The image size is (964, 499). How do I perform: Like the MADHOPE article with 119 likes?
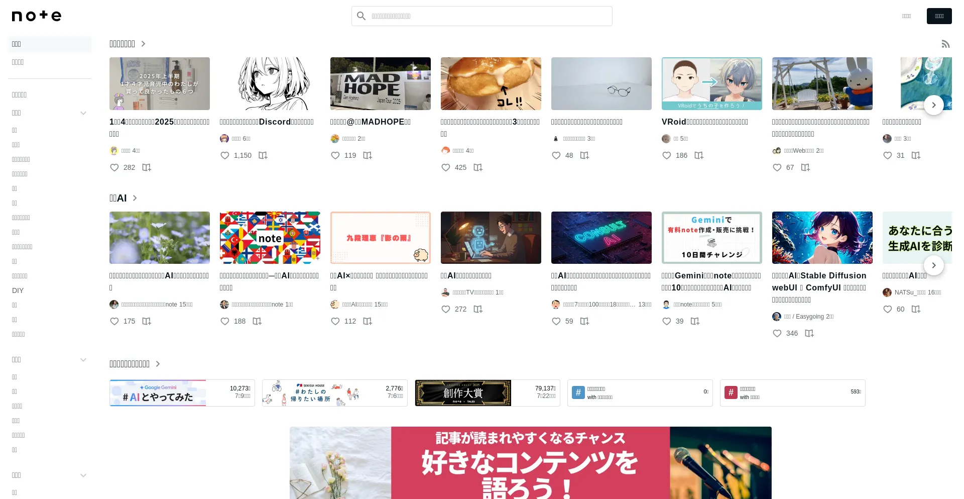[x=335, y=156]
